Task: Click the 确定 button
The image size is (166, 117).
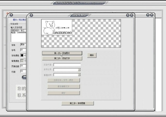Action: pyautogui.click(x=64, y=93)
